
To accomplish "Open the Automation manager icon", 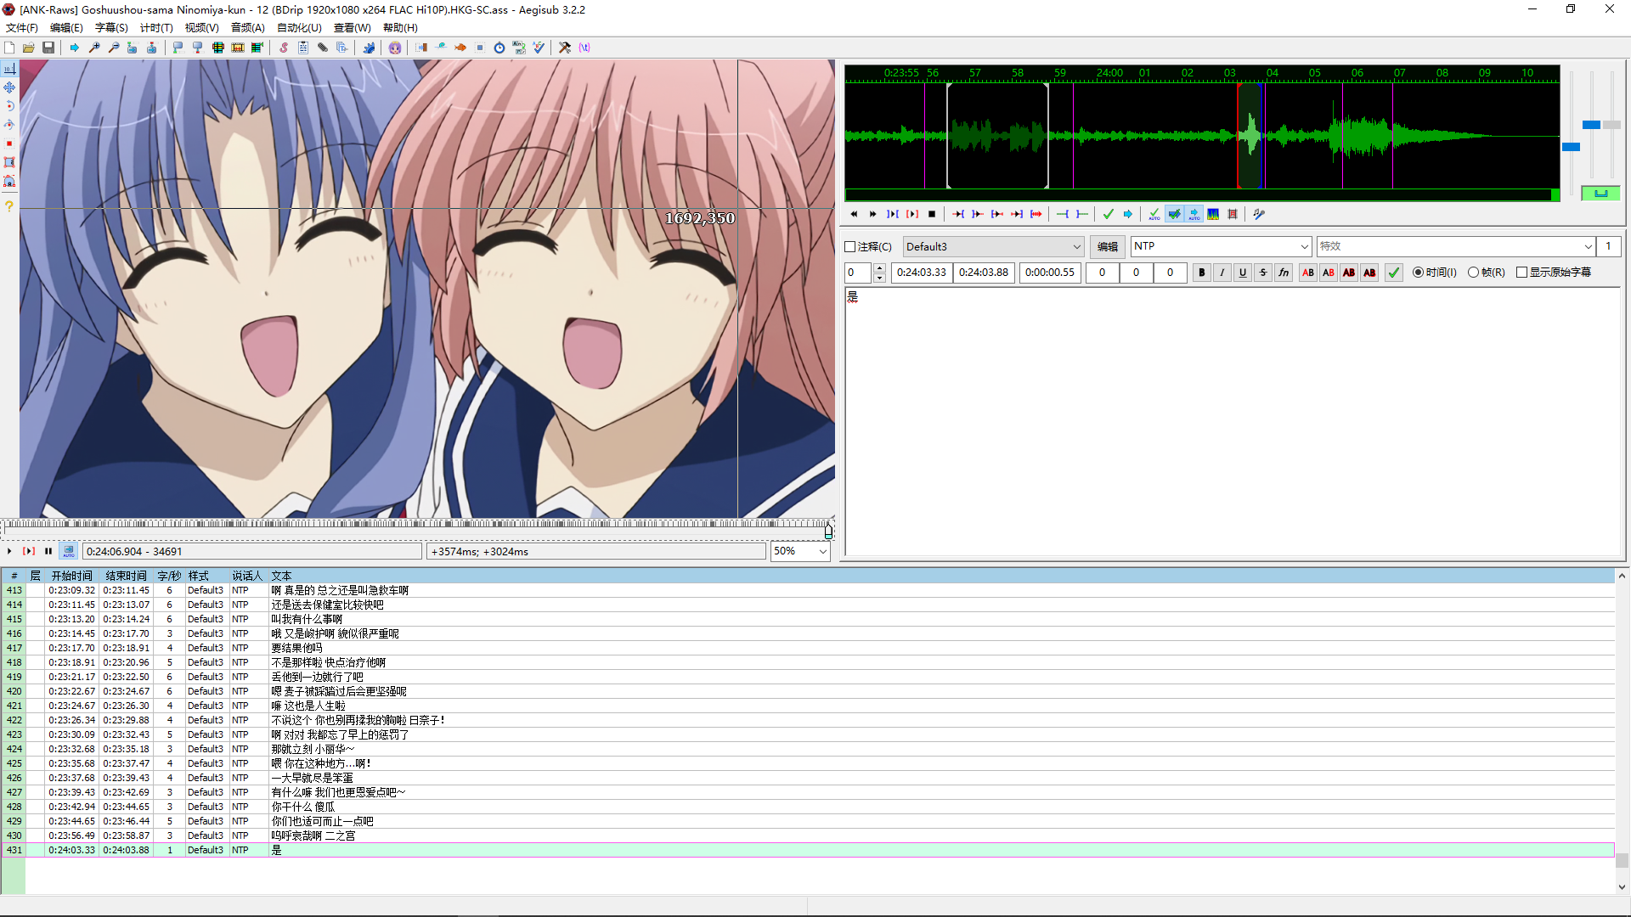I will tap(369, 48).
